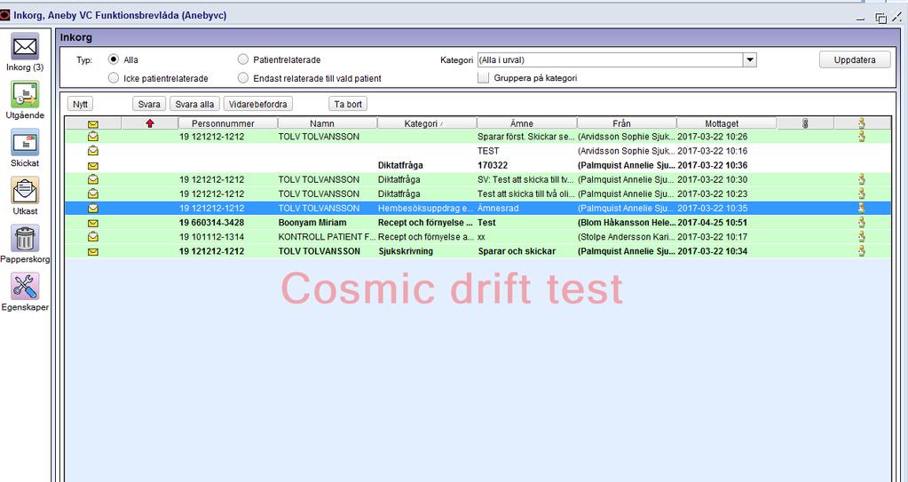The width and height of the screenshot is (908, 482).
Task: Click person icon on 2017-03-22 10:17 row
Action: click(x=862, y=236)
